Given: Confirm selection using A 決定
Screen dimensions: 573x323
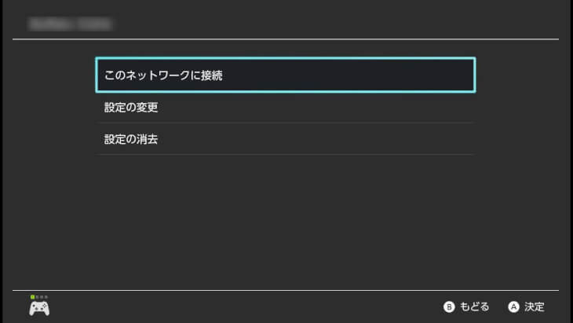Looking at the screenshot, I should 526,306.
